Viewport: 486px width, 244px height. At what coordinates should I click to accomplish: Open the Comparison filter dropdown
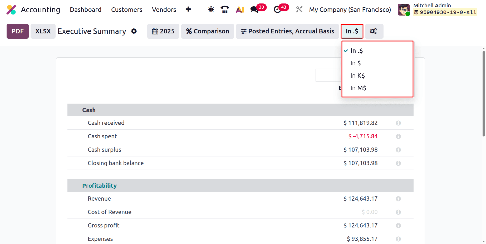tap(207, 31)
